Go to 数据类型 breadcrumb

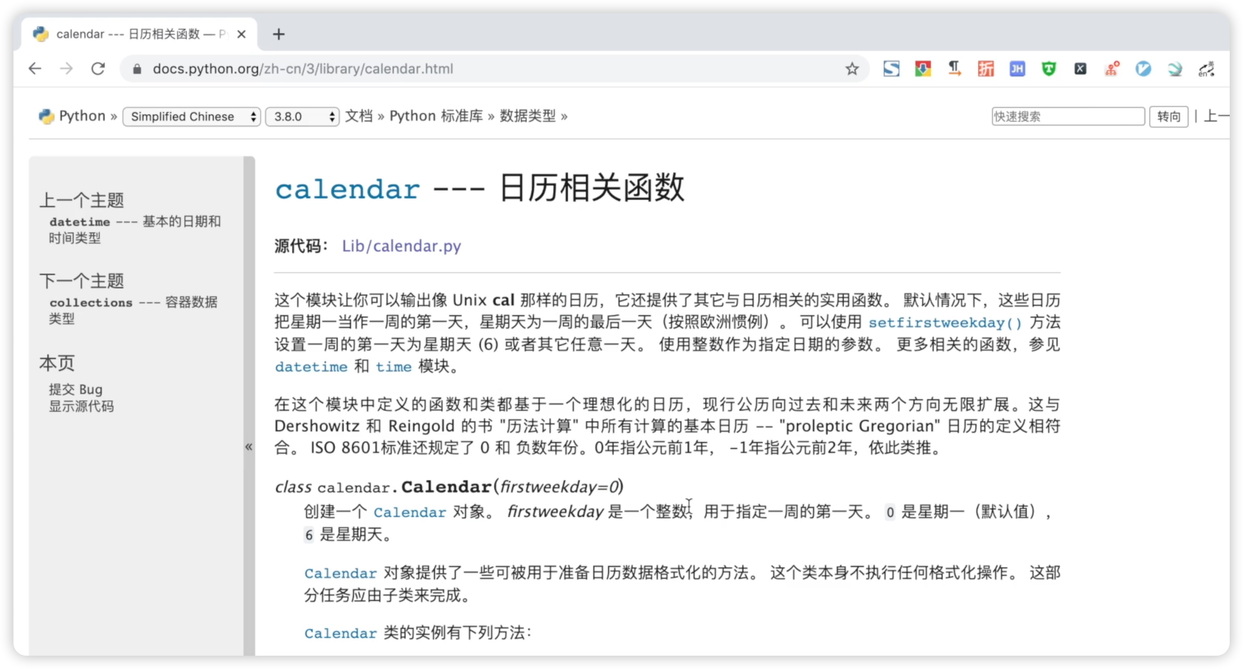click(527, 116)
